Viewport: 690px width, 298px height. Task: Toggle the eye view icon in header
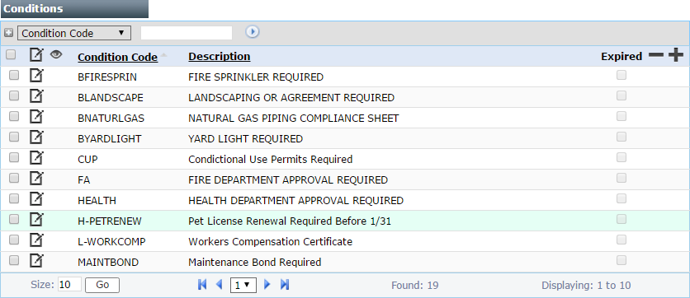point(56,54)
